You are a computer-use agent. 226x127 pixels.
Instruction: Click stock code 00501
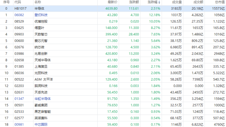[19, 105]
